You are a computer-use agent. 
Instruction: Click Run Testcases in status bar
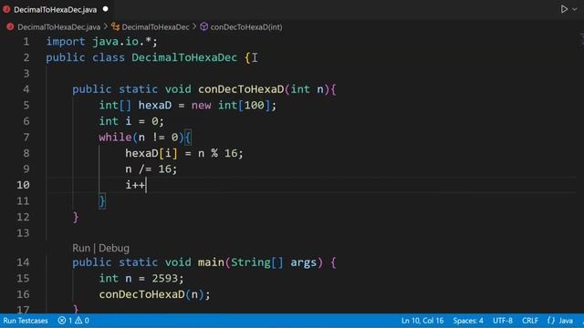point(26,321)
